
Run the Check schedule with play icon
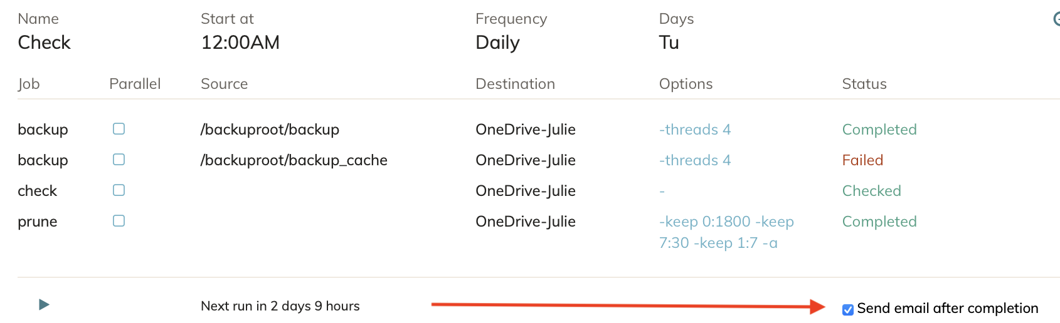click(x=44, y=305)
